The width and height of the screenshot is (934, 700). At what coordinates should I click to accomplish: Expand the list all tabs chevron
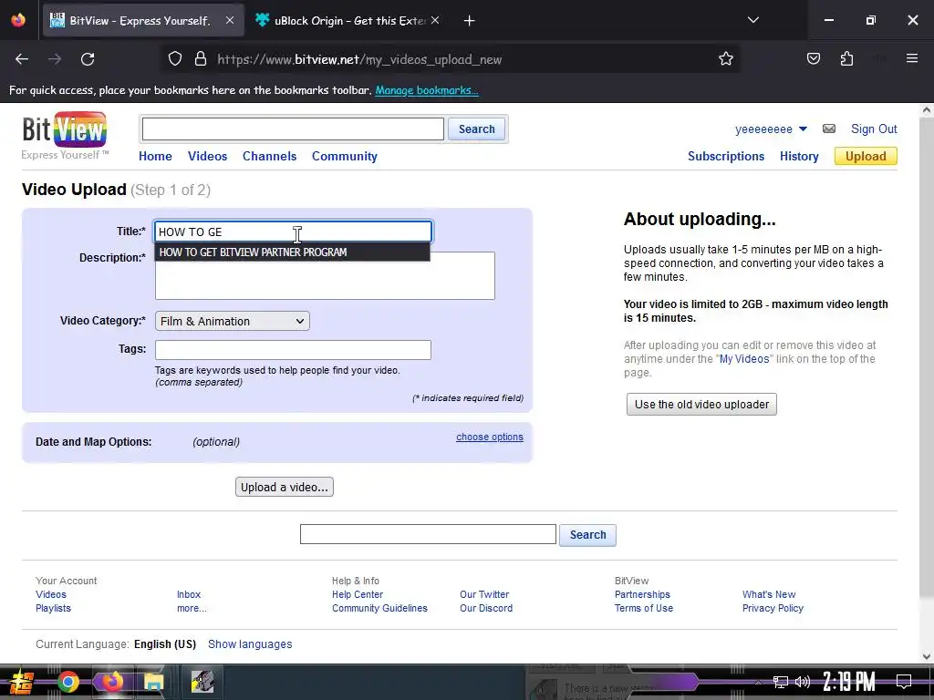[752, 20]
